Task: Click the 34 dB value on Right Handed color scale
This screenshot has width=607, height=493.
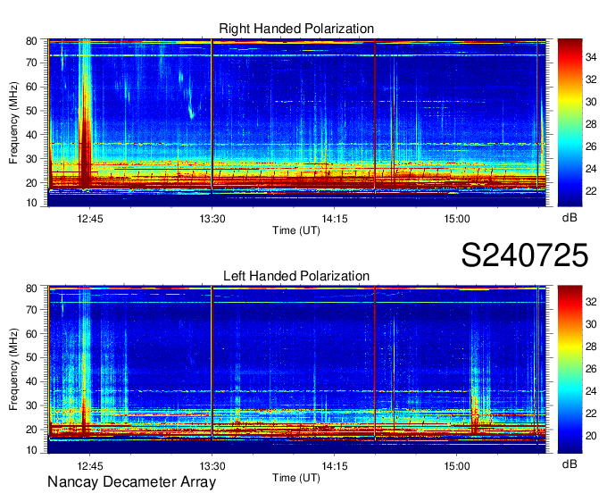Action: pyautogui.click(x=591, y=57)
